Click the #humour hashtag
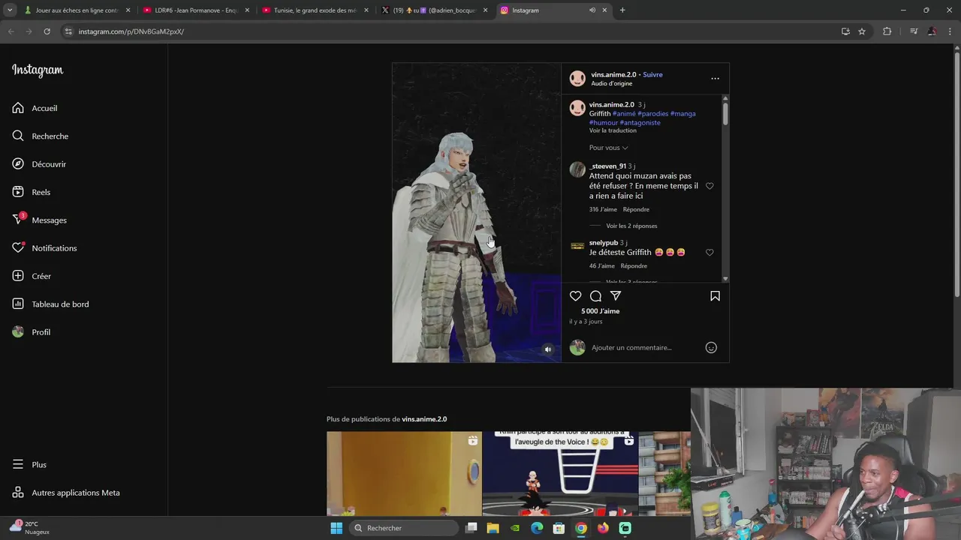Screen dimensions: 961x540 tap(604, 123)
